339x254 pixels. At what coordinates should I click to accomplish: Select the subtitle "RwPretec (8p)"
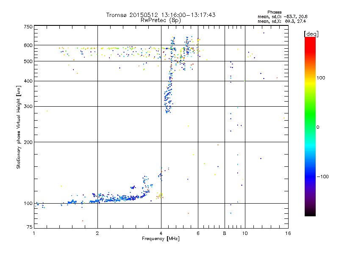pyautogui.click(x=161, y=20)
